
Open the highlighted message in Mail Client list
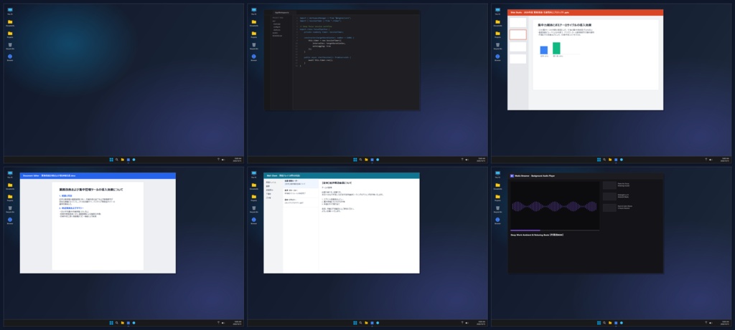coord(301,183)
